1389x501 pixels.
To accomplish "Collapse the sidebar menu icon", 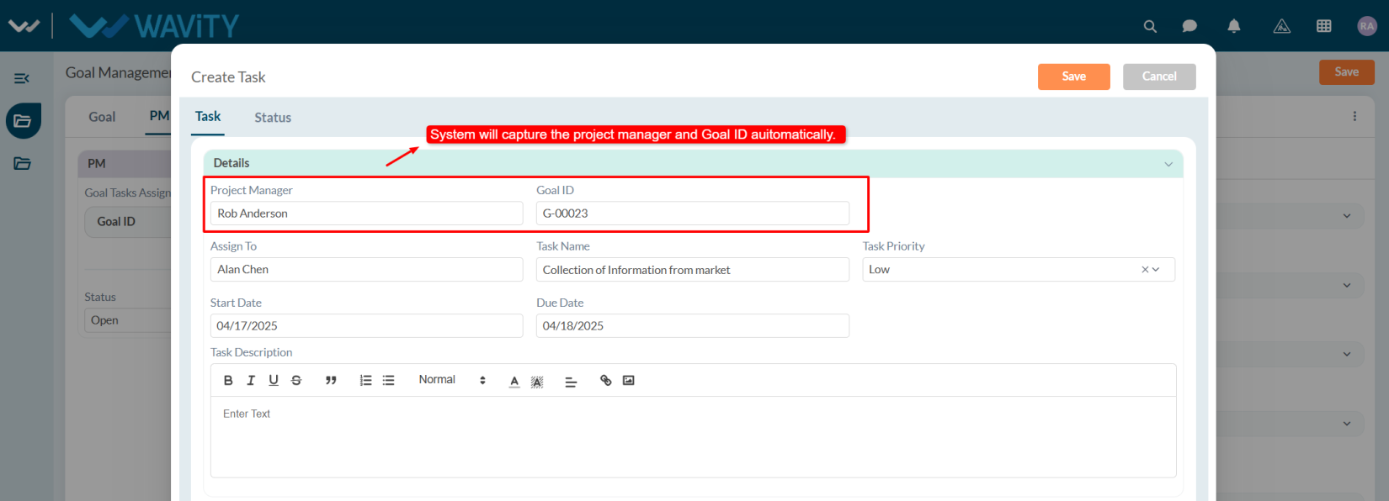I will point(22,78).
